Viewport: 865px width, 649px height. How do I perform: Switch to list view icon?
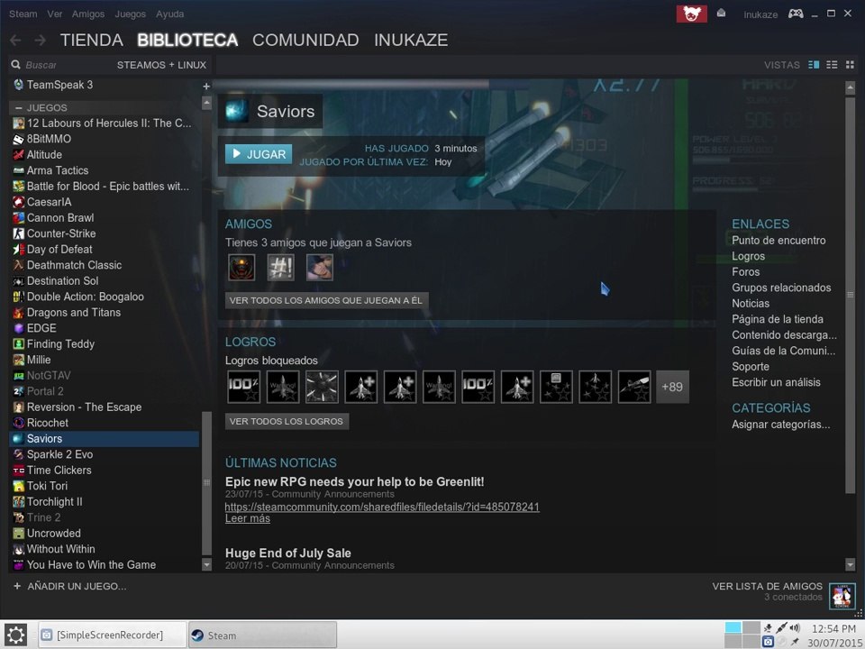coord(832,65)
